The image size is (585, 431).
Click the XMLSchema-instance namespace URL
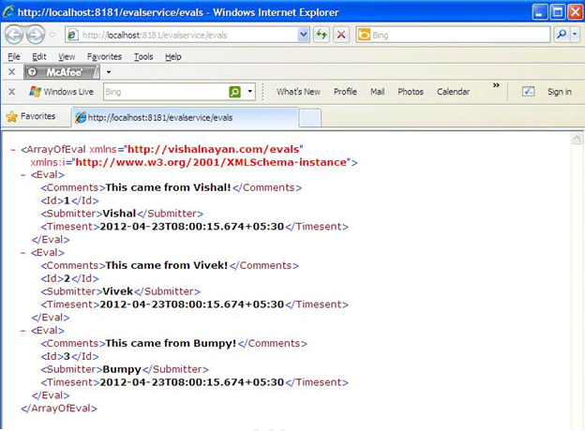(x=211, y=162)
